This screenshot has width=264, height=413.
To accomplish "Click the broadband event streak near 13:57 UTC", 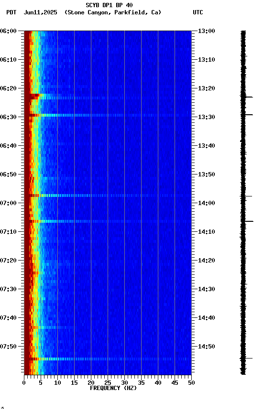I will pyautogui.click(x=108, y=196).
